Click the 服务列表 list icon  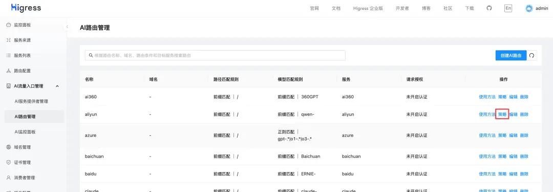9,55
